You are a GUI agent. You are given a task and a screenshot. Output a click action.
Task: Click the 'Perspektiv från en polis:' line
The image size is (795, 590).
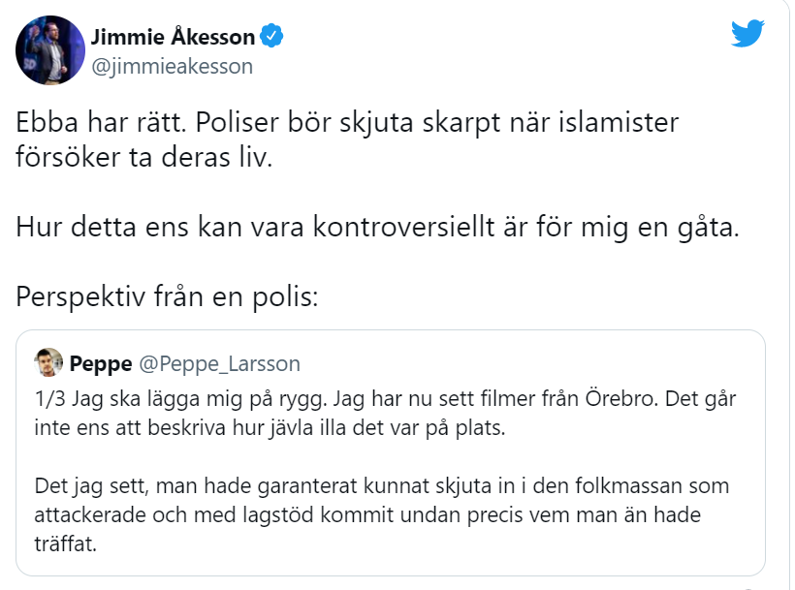(x=167, y=296)
